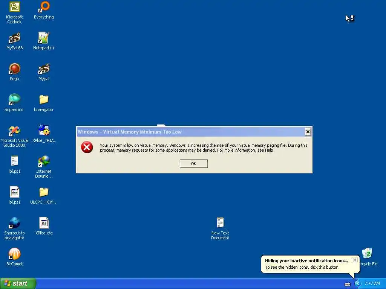Screen dimensions: 386x289
Task: Select the MyPal 68 desktop icon
Action: [14, 38]
